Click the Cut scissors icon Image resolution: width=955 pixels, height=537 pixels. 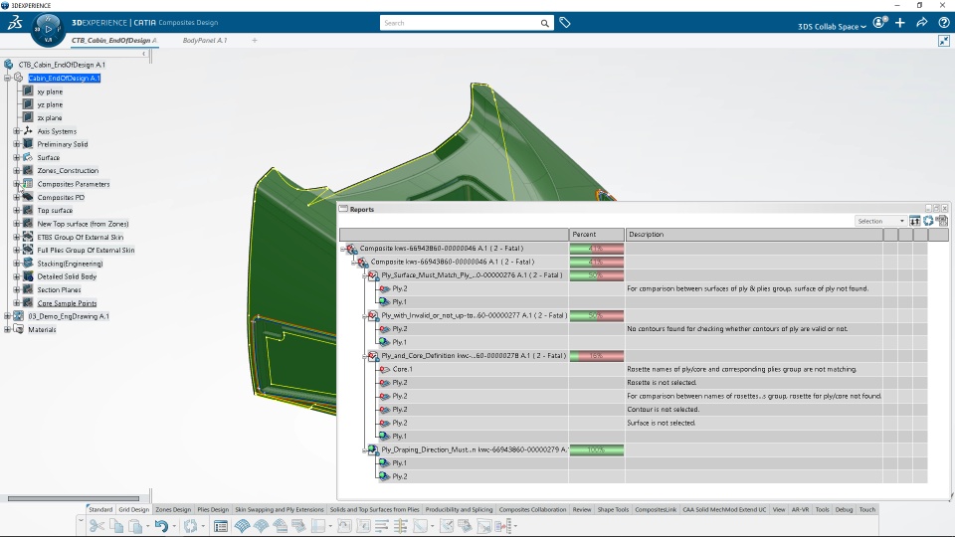click(x=96, y=526)
